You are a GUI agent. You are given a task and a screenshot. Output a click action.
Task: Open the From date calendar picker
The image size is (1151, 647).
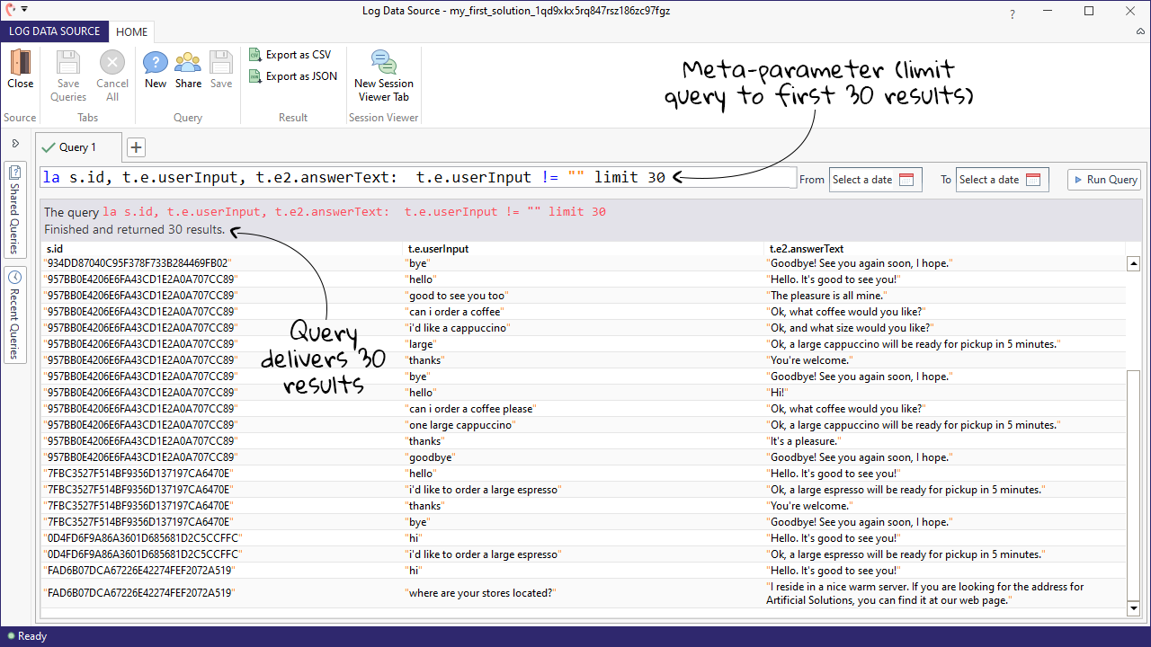click(906, 180)
